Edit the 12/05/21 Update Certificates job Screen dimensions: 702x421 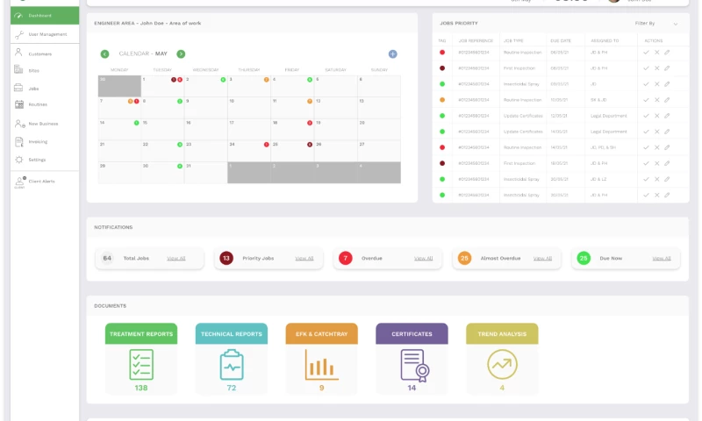coord(667,116)
